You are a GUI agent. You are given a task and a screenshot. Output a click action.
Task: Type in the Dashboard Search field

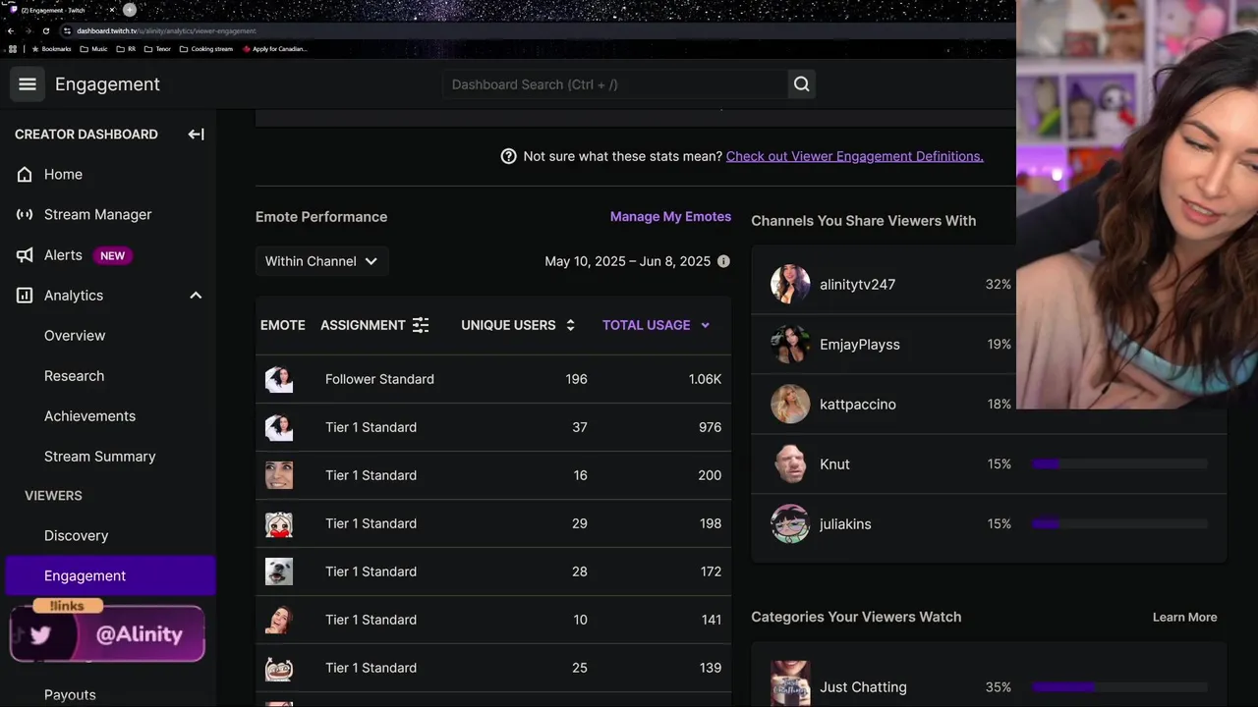[614, 84]
